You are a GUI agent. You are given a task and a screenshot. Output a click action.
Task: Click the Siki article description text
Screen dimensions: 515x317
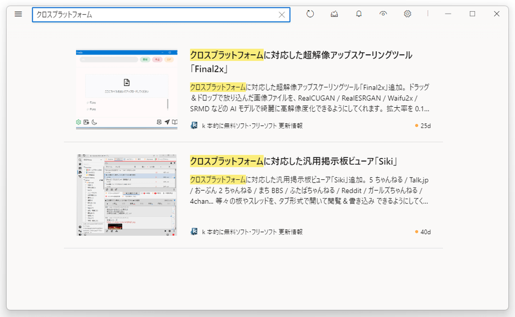[309, 191]
